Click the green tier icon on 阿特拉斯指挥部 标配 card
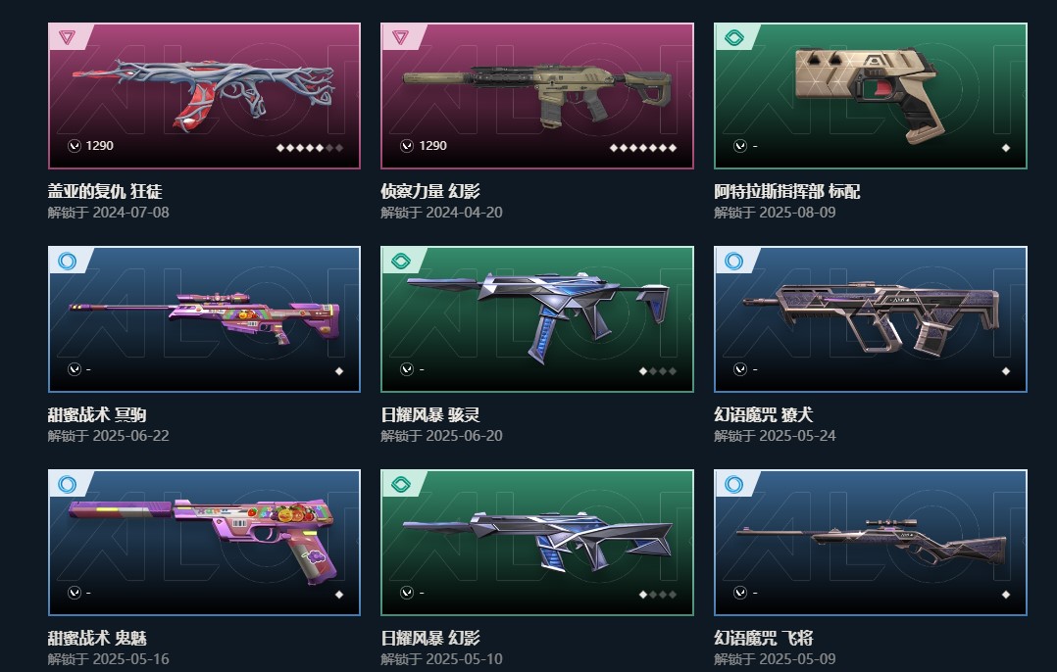This screenshot has width=1057, height=672. pyautogui.click(x=733, y=37)
